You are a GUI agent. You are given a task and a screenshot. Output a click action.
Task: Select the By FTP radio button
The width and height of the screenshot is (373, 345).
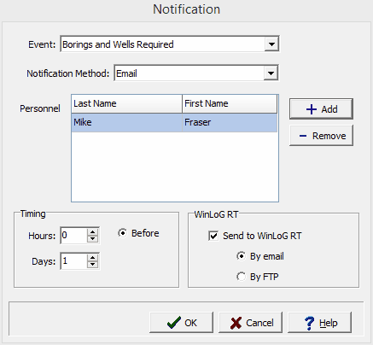coord(241,277)
